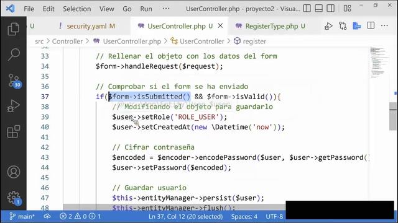Viewport: 398px width, 223px height.
Task: Open the Selection menu
Action: pos(76,9)
